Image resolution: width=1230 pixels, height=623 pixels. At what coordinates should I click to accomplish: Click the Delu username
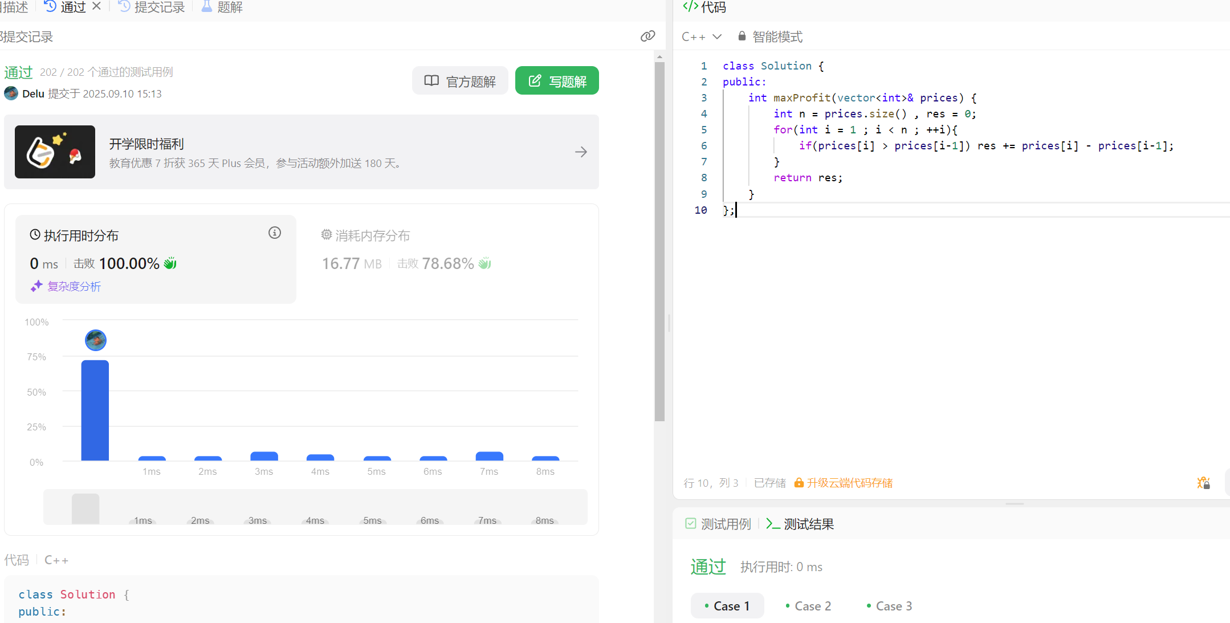point(33,93)
